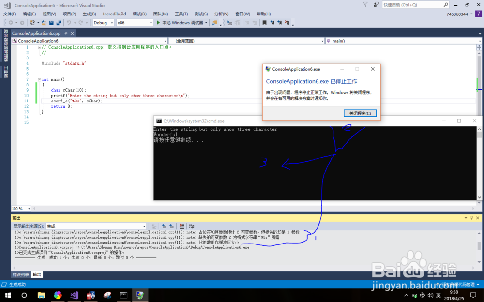Open File Explorer from the taskbar
Image resolution: width=484 pixels, height=302 pixels.
click(41, 295)
